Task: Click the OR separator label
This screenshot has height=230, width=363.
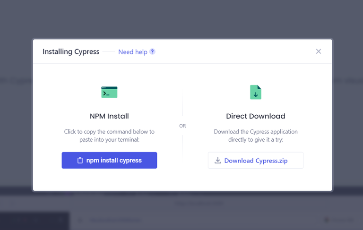Action: pos(182,126)
